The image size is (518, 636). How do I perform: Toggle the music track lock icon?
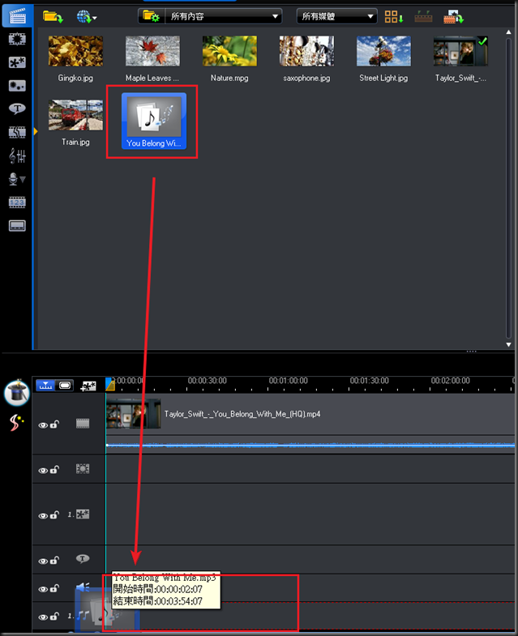54,616
